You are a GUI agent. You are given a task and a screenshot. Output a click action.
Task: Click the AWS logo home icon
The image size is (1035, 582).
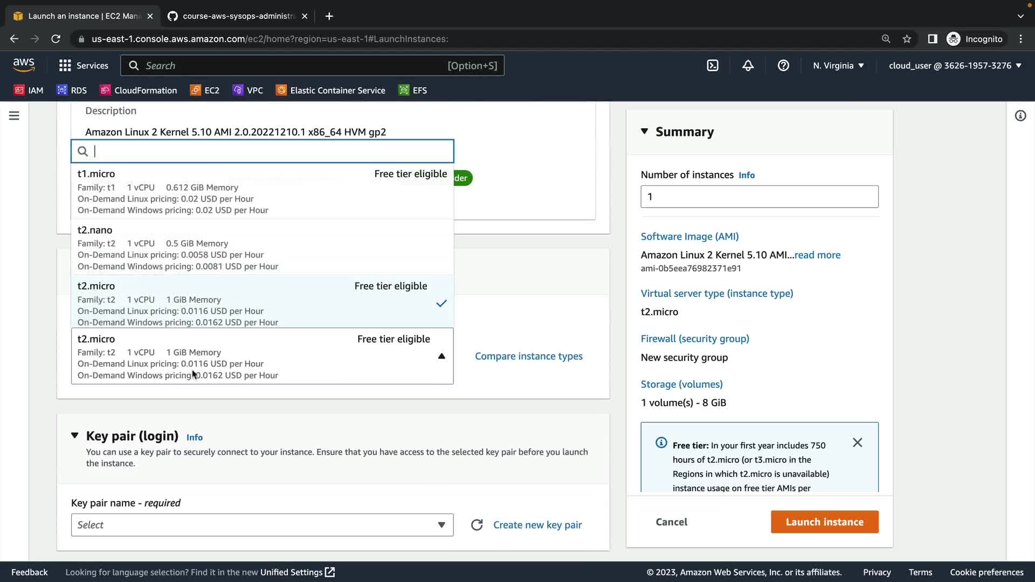click(x=24, y=65)
